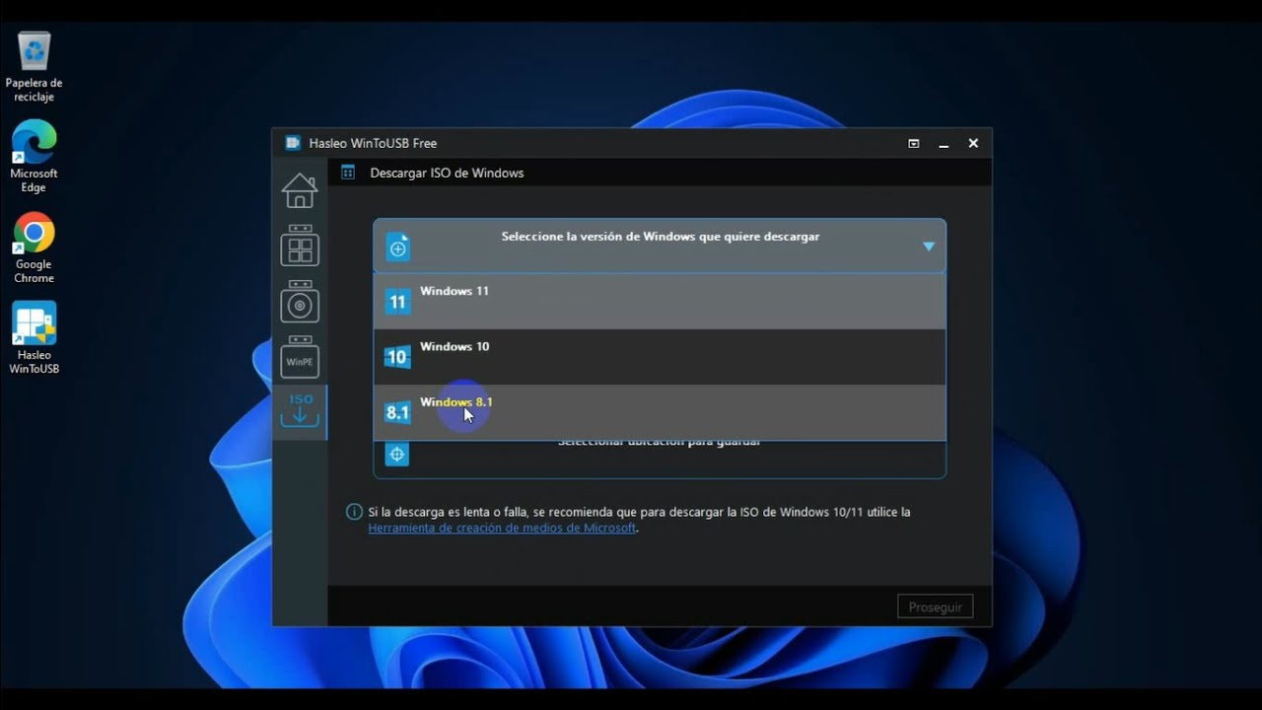Open Papelera de reciclaje desktop icon
This screenshot has width=1262, height=710.
coord(34,66)
